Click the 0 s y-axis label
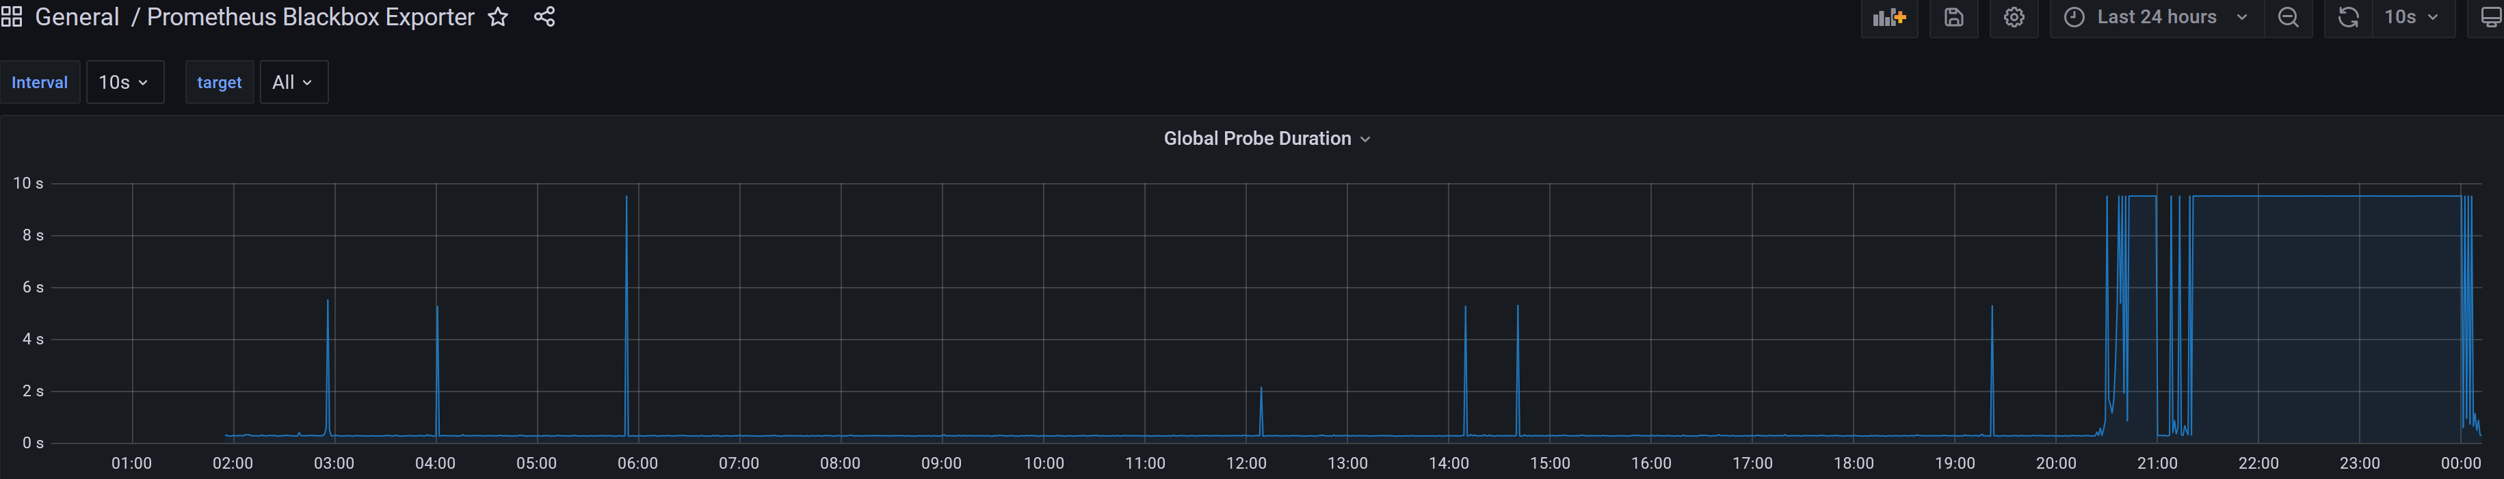 coord(33,443)
